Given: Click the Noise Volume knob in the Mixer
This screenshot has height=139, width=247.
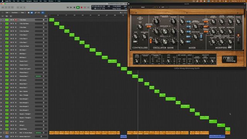Looking at the screenshot, I should click(195, 37).
